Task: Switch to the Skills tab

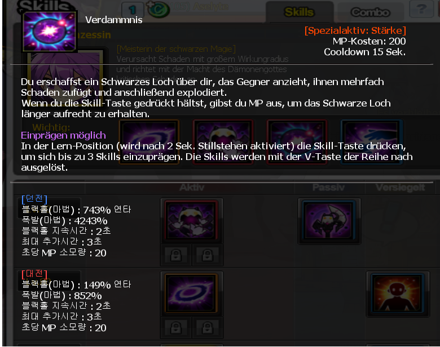Action: 299,12
